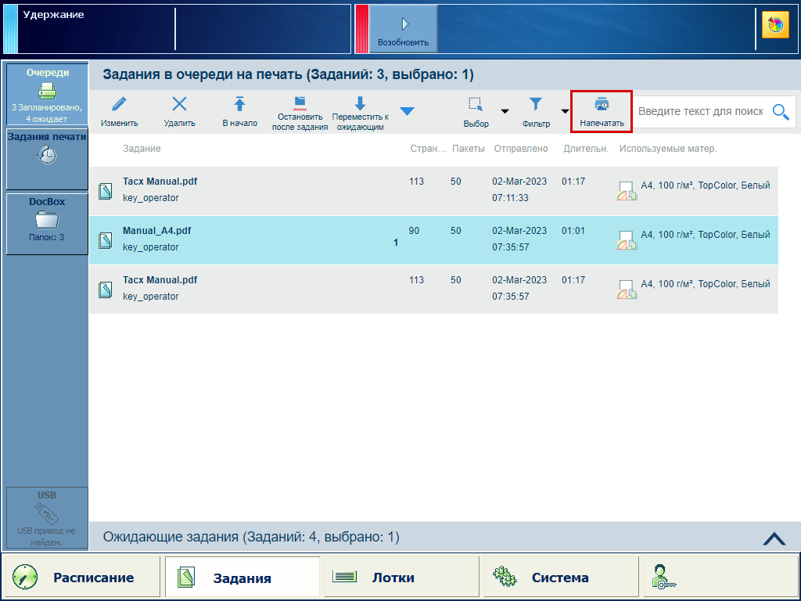
Task: Click the Ожидающие задания title text
Action: [251, 537]
